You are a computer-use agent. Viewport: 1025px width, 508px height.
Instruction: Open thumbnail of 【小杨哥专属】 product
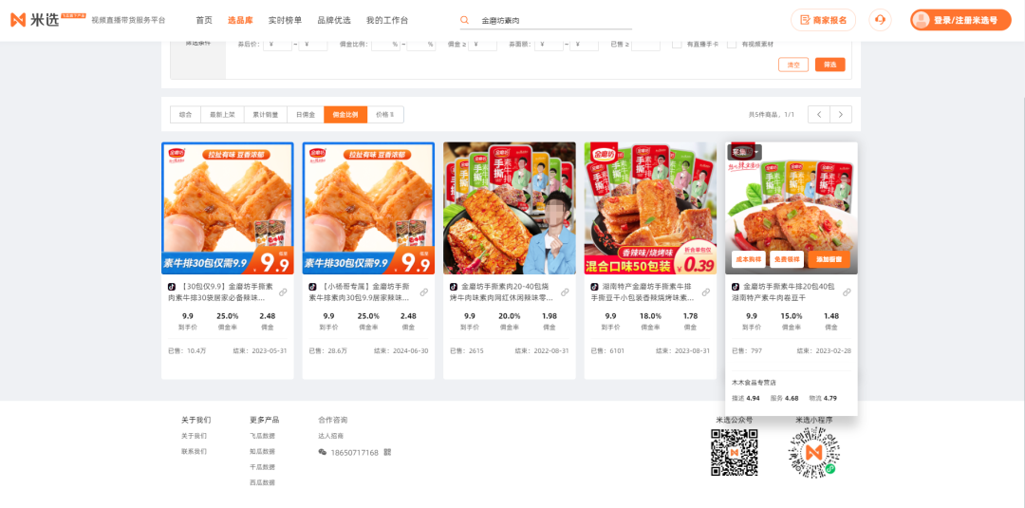(368, 209)
